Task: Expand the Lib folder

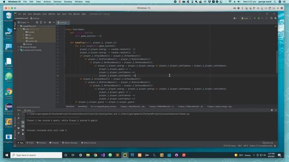Action: pyautogui.click(x=24, y=35)
